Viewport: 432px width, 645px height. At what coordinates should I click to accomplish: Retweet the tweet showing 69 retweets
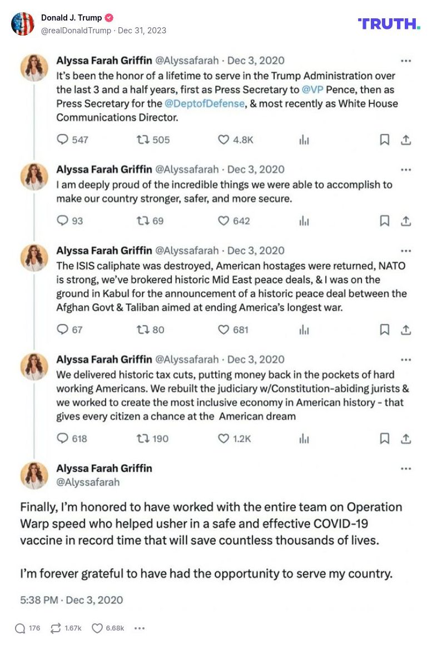143,221
